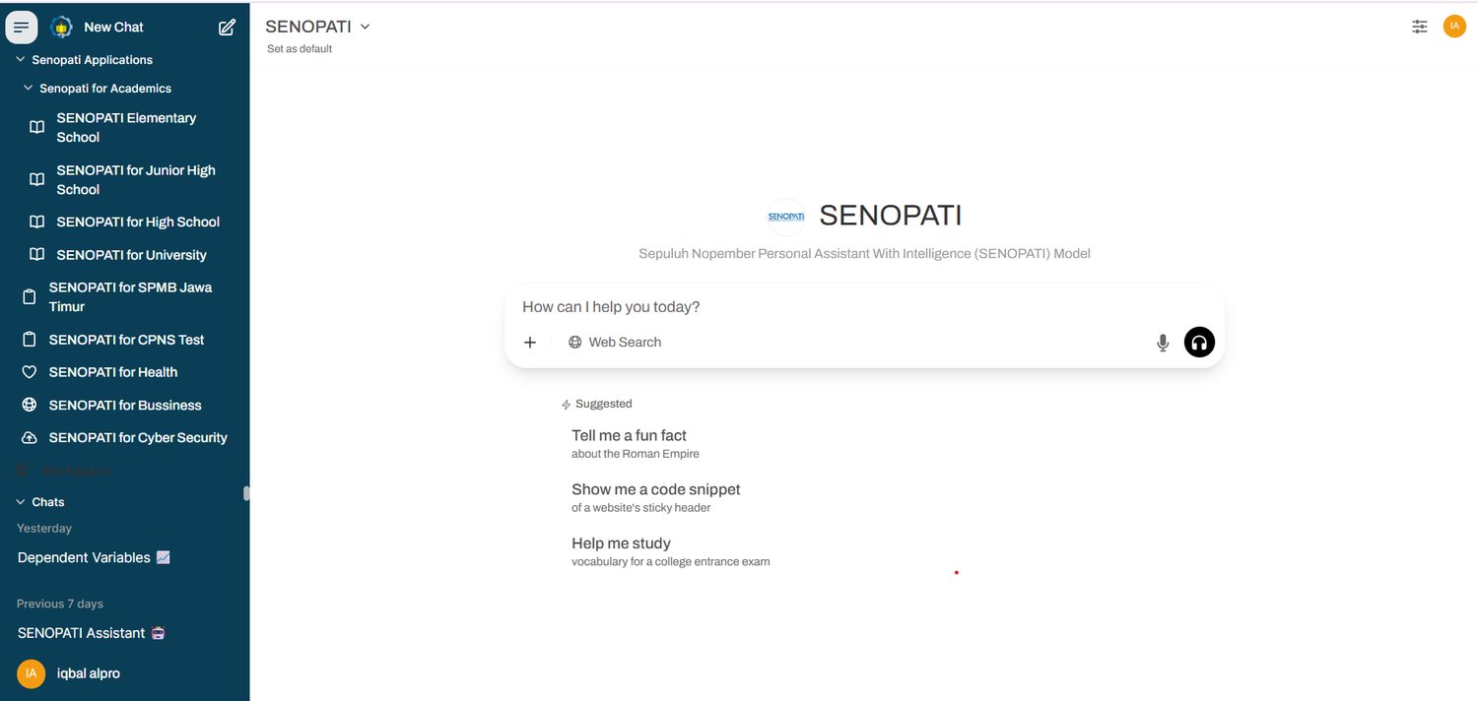Screen dimensions: 1478x701
Task: Click the globe icon beside SENOPATI for Bussiness
Action: pyautogui.click(x=30, y=405)
